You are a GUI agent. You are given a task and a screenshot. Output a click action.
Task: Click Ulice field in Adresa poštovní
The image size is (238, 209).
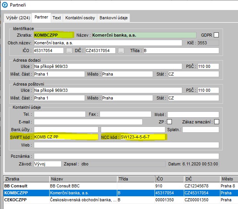pos(108,90)
